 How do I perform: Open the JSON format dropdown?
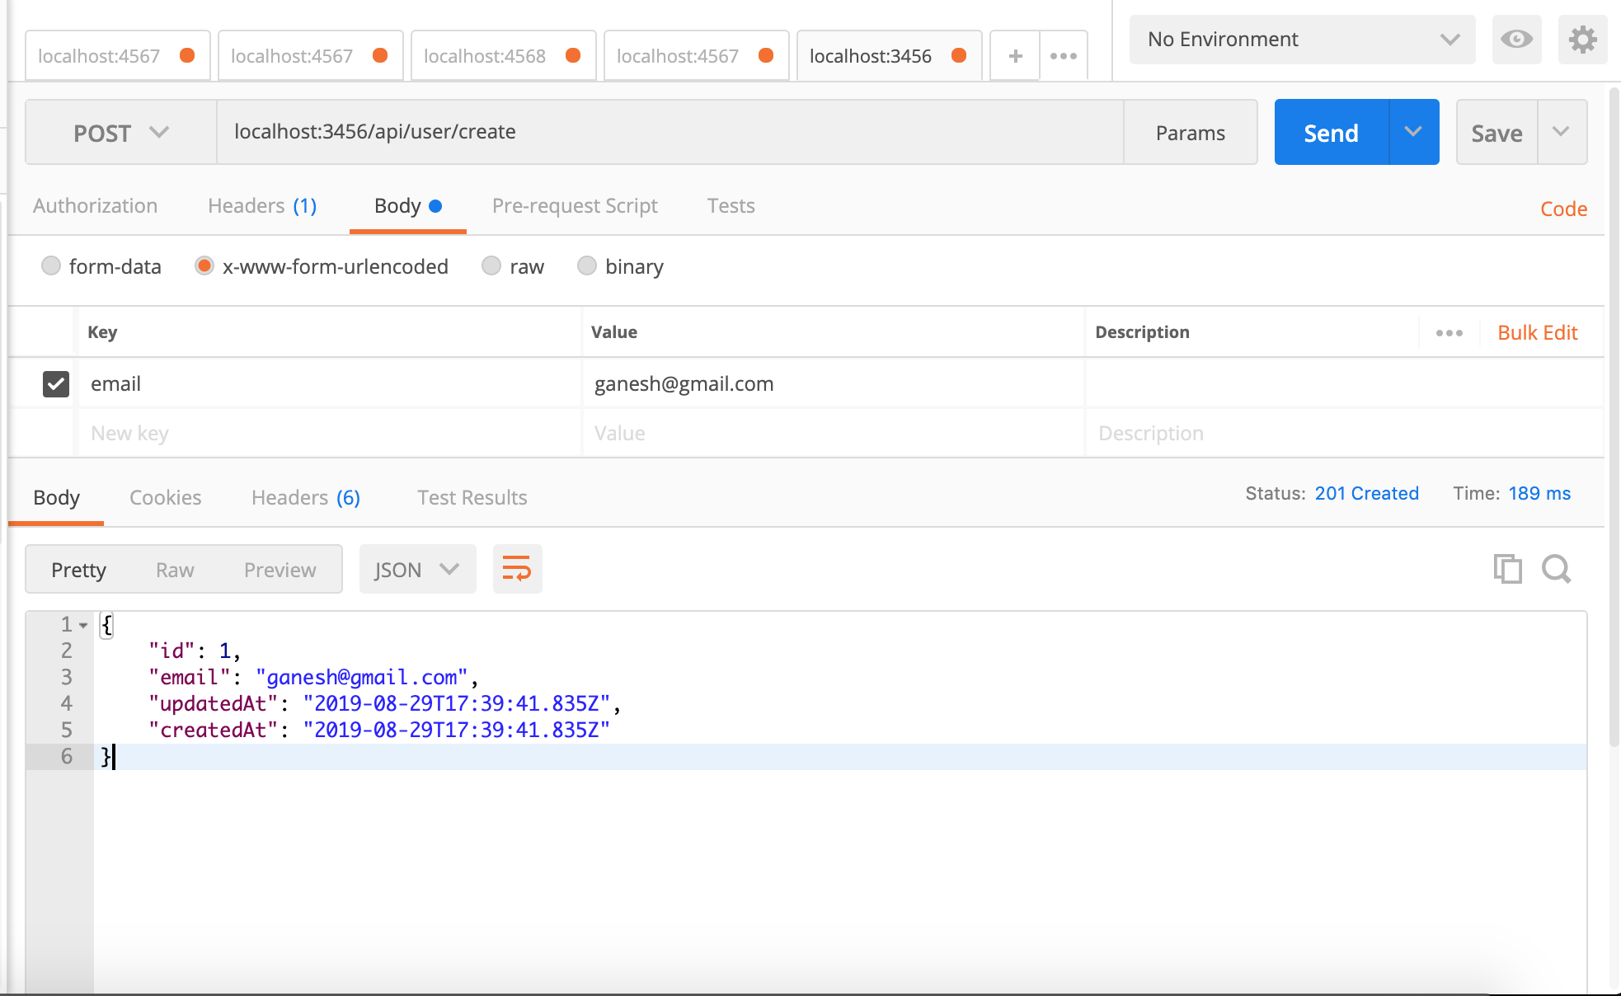pyautogui.click(x=417, y=570)
